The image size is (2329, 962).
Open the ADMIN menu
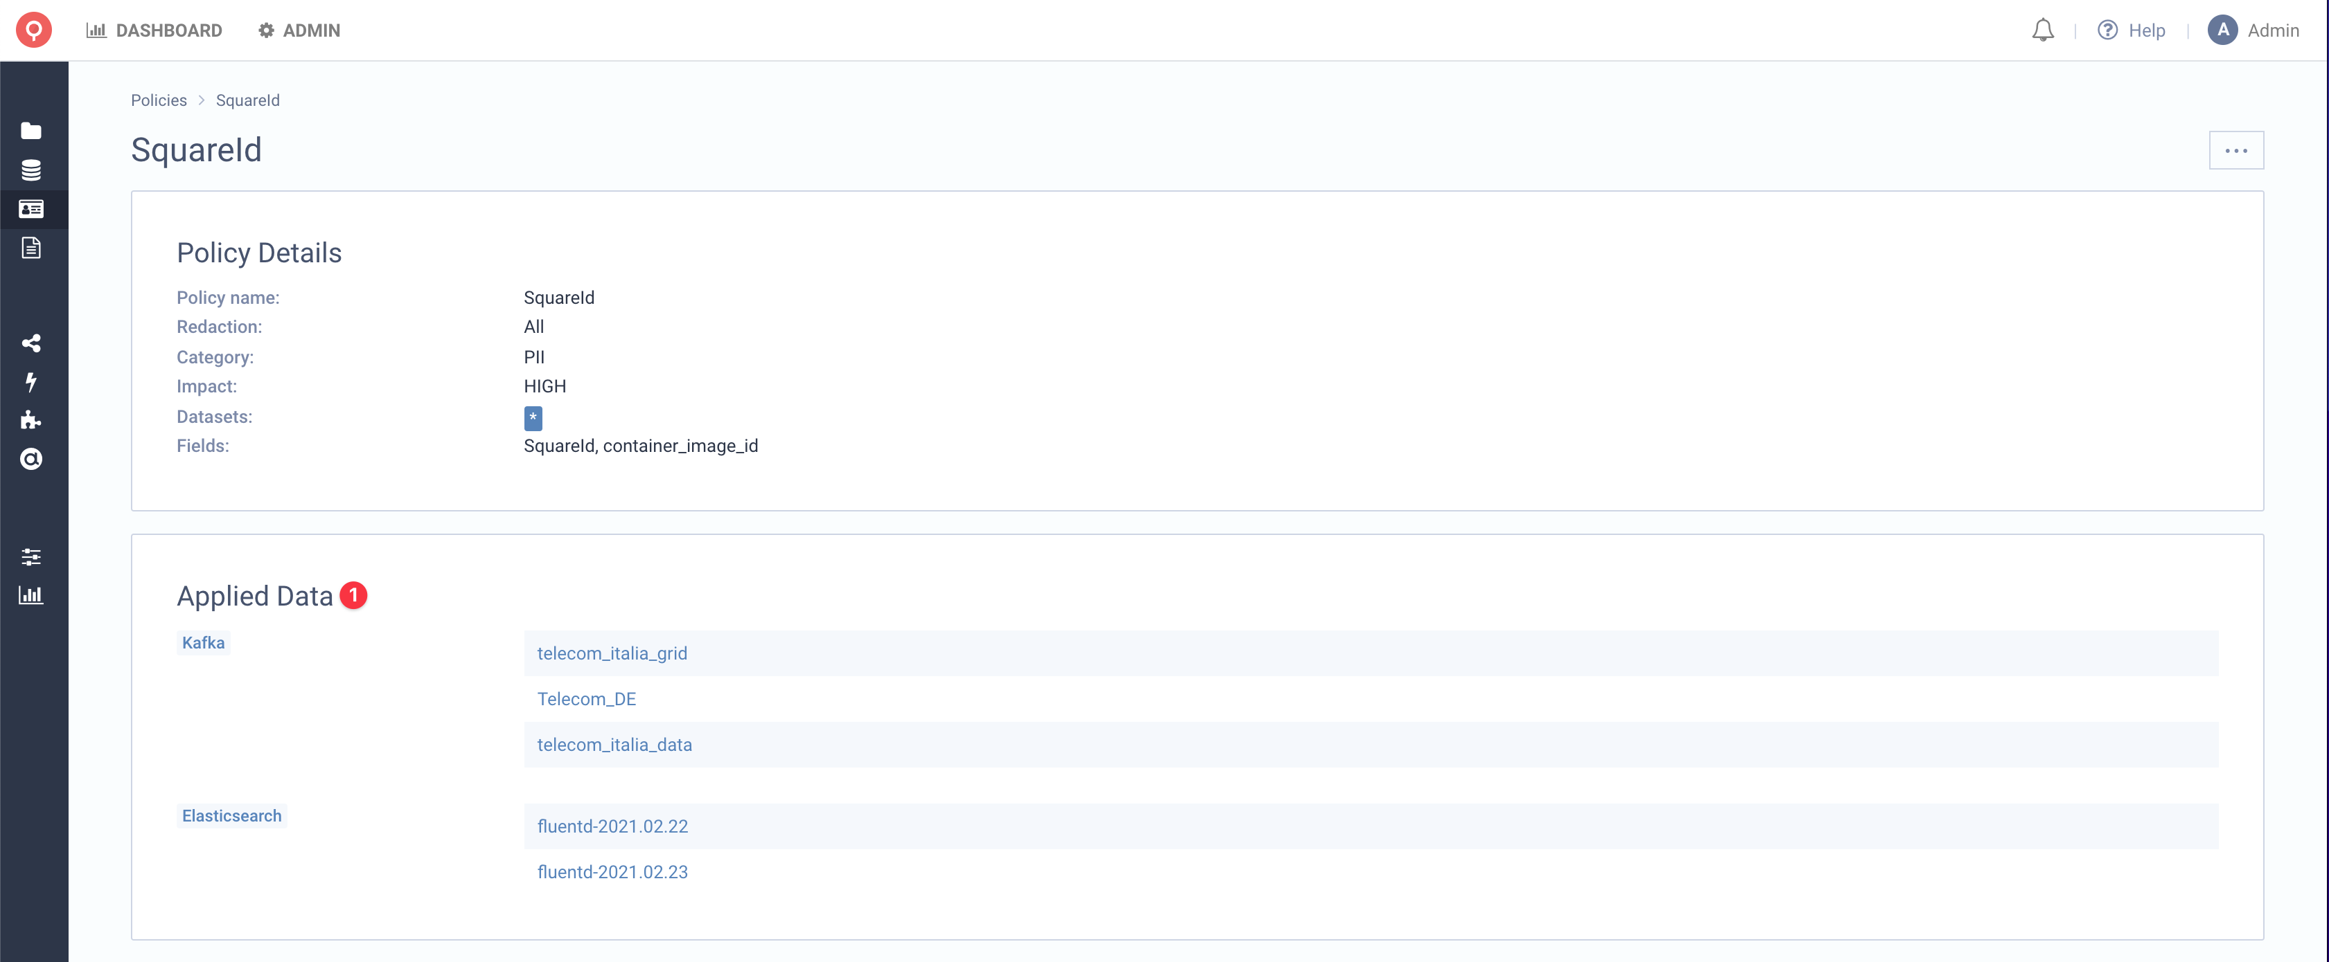pyautogui.click(x=299, y=30)
